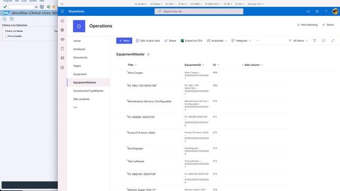Click the Not following button
This screenshot has height=191, width=340.
click(x=307, y=25)
